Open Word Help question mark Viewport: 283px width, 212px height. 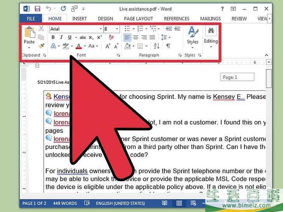point(222,9)
